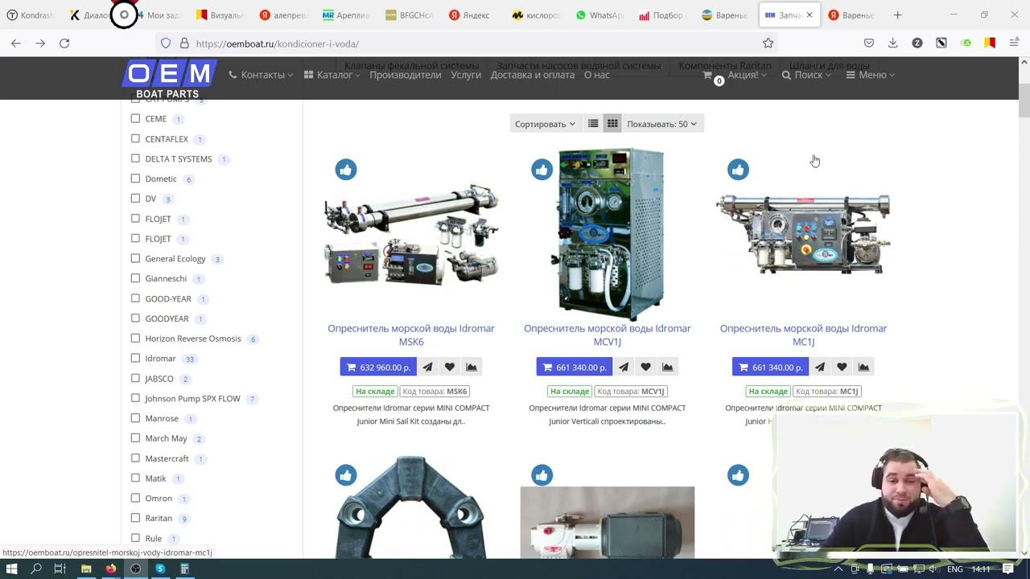Screen dimensions: 1030x579
Task: Click the OEM Boat Parts logo
Action: [x=168, y=79]
